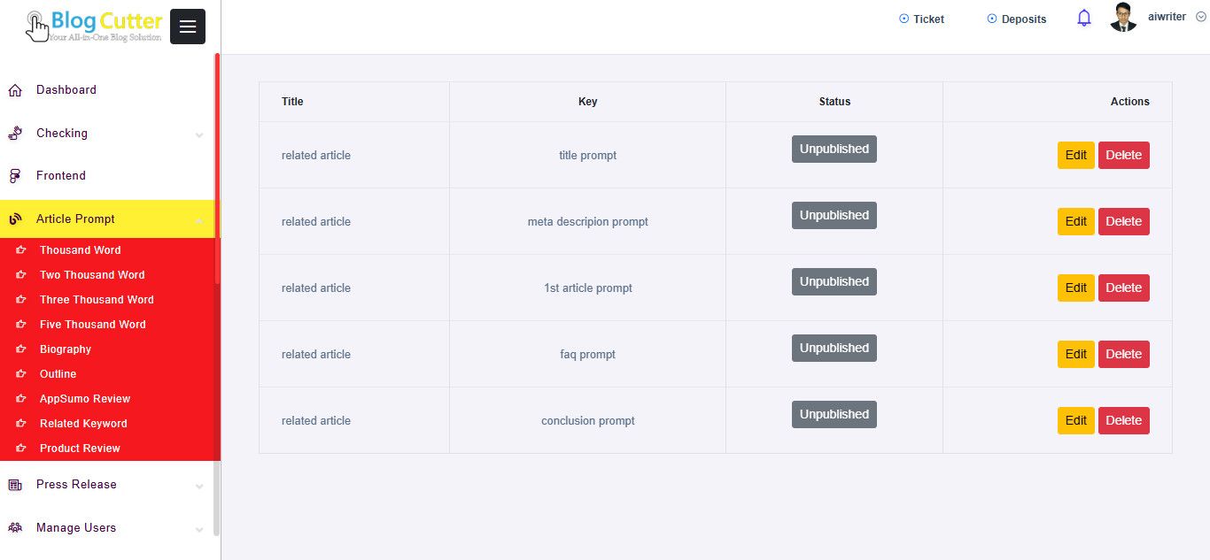Click the user profile avatar
1210x560 pixels.
[1123, 18]
